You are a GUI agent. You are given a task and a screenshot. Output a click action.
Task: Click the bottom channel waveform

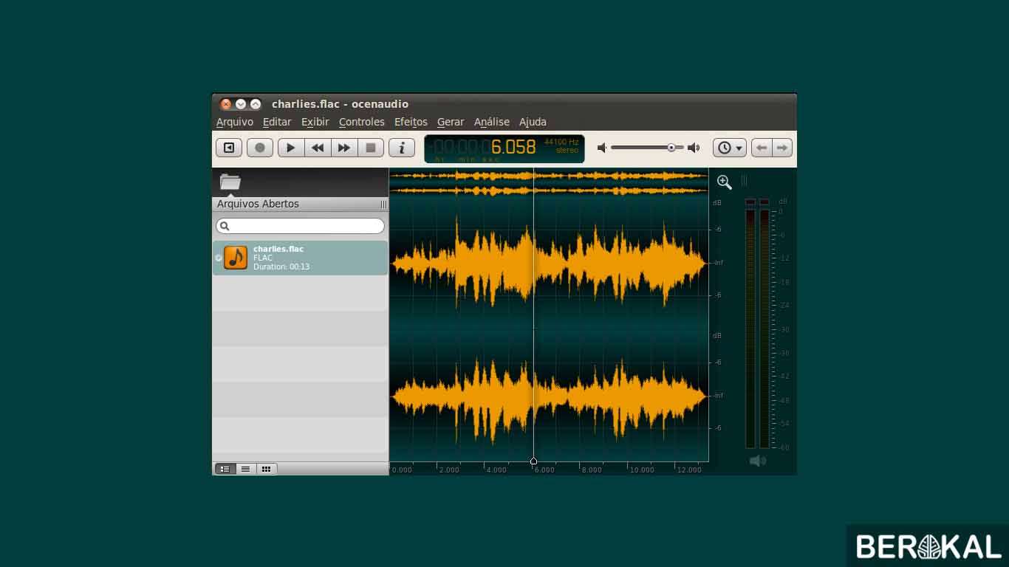[549, 396]
